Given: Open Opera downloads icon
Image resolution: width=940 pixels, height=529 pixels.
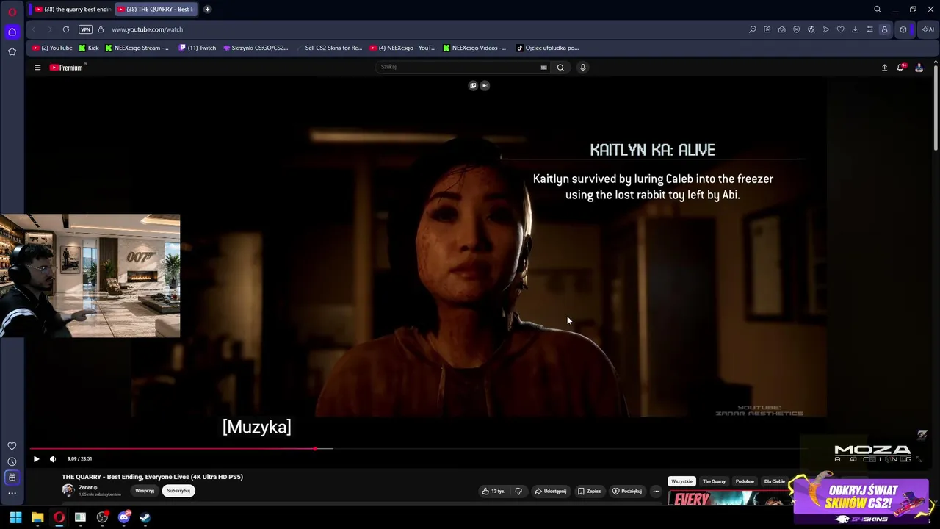Looking at the screenshot, I should pos(855,29).
